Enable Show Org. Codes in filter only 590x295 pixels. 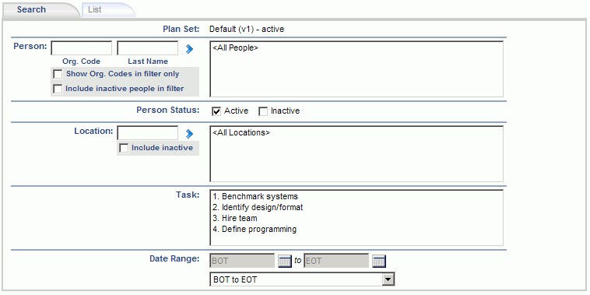[58, 75]
